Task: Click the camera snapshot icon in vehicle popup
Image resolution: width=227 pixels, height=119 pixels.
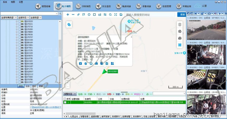Action: 96,63
